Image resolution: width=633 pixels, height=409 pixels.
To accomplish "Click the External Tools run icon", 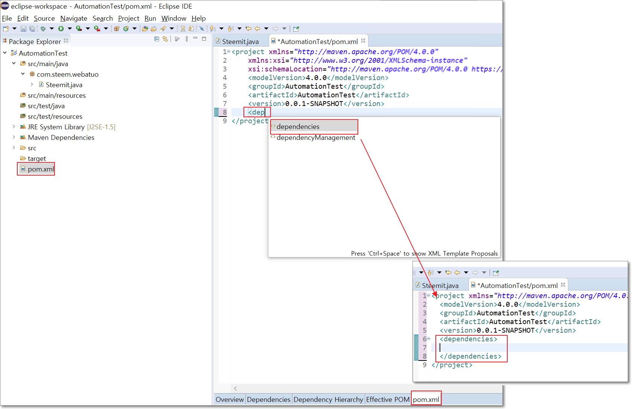I will [97, 29].
